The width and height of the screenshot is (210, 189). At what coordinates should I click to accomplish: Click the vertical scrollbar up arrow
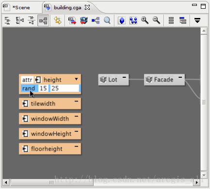204,31
